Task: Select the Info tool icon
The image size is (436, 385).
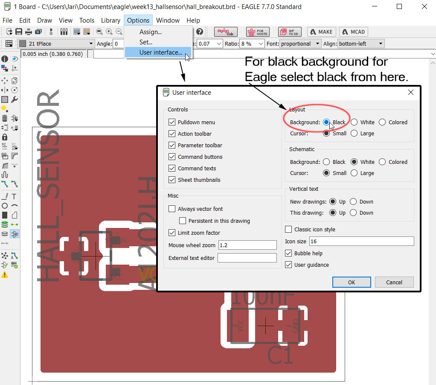Action: (5, 59)
